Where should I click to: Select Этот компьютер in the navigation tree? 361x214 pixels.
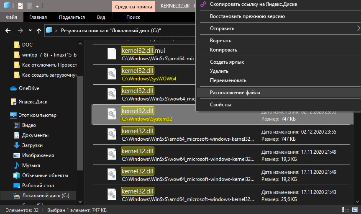point(40,114)
